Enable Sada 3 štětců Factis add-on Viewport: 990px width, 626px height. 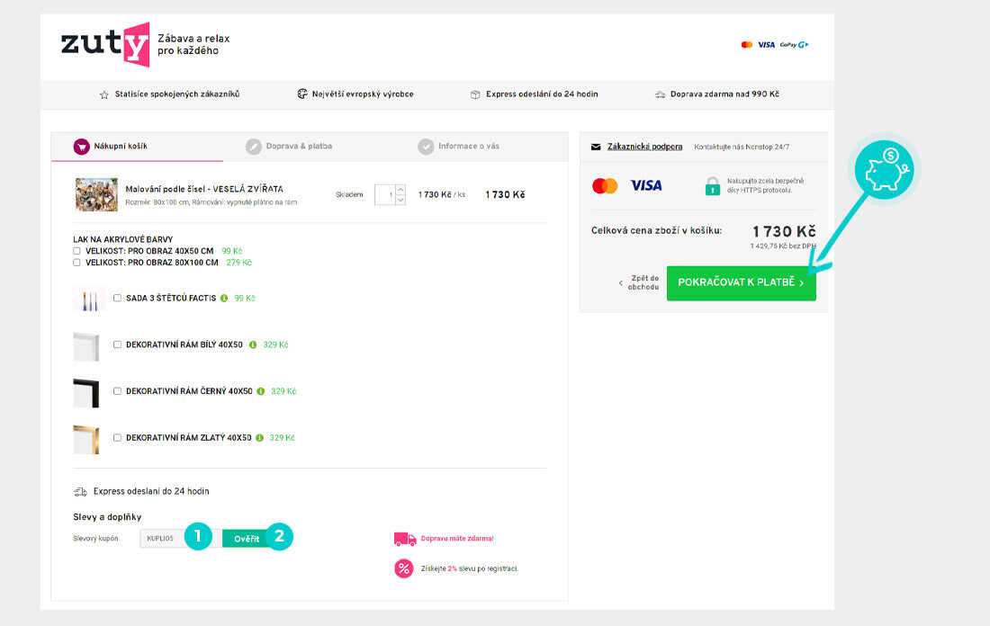pos(118,298)
